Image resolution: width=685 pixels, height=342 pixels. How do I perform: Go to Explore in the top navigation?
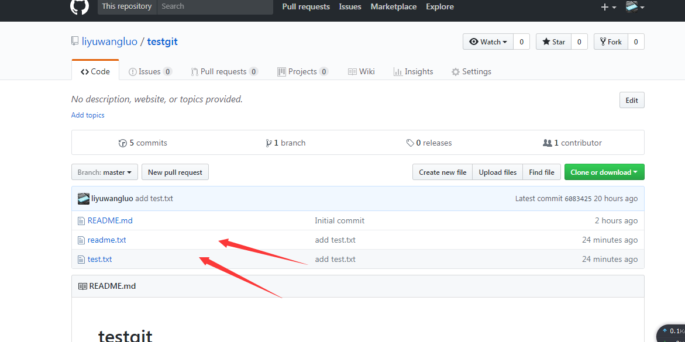(x=440, y=6)
